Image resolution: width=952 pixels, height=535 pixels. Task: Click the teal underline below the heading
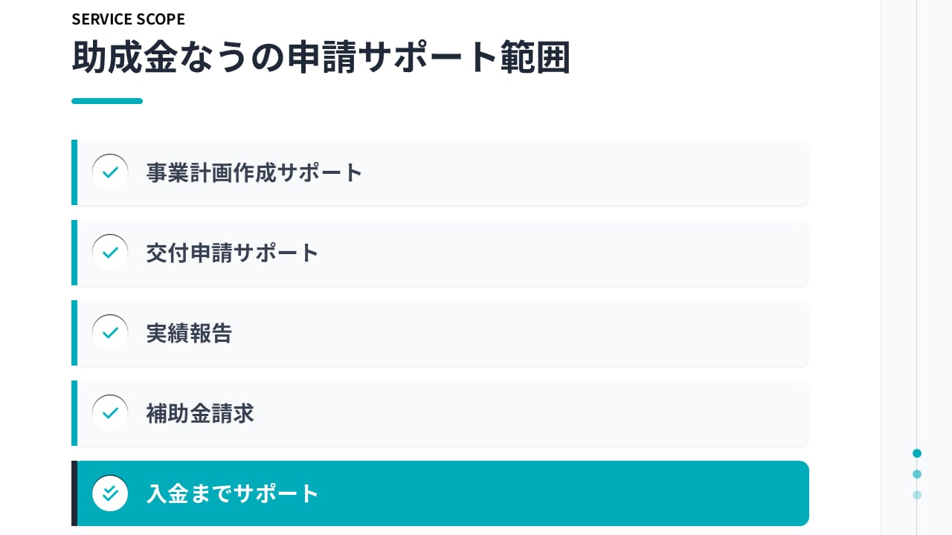coord(107,101)
